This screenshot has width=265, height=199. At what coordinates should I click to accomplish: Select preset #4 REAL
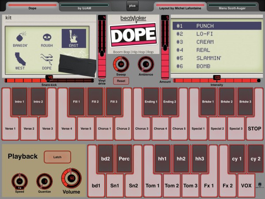coord(217,50)
